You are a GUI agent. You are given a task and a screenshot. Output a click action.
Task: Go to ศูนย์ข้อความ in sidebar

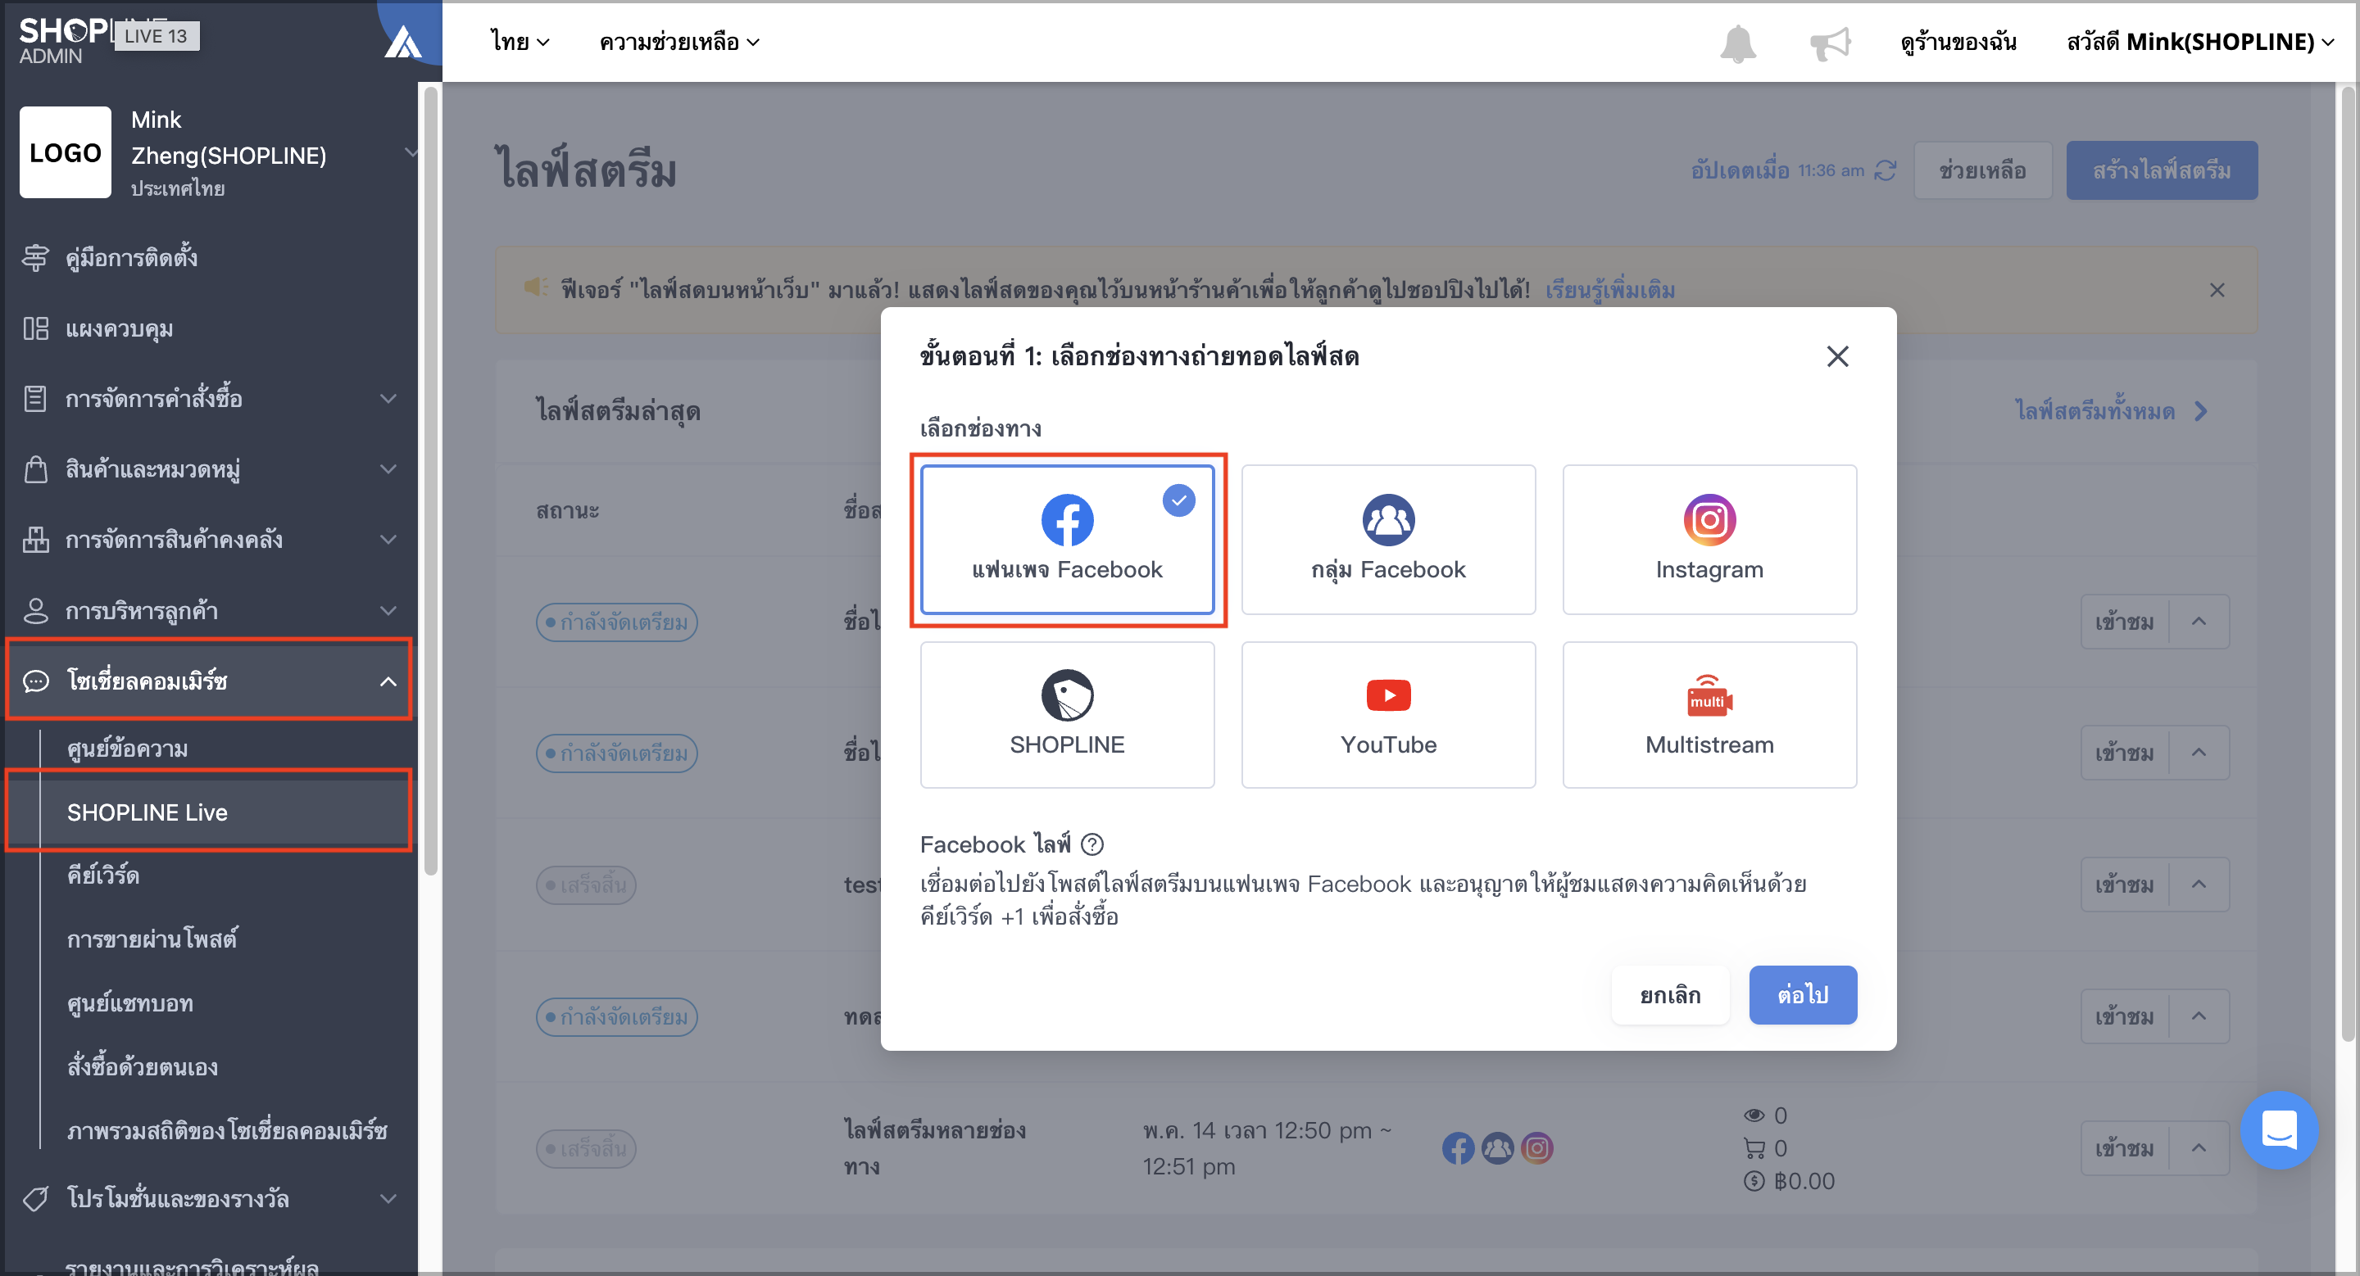127,749
